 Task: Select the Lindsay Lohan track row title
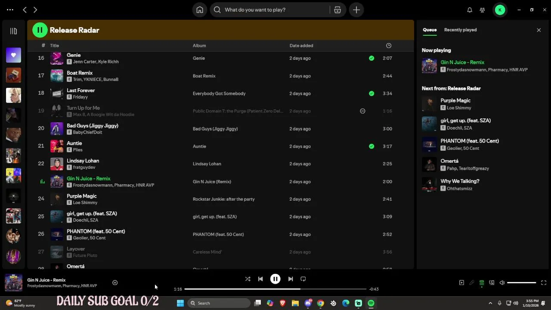(83, 161)
